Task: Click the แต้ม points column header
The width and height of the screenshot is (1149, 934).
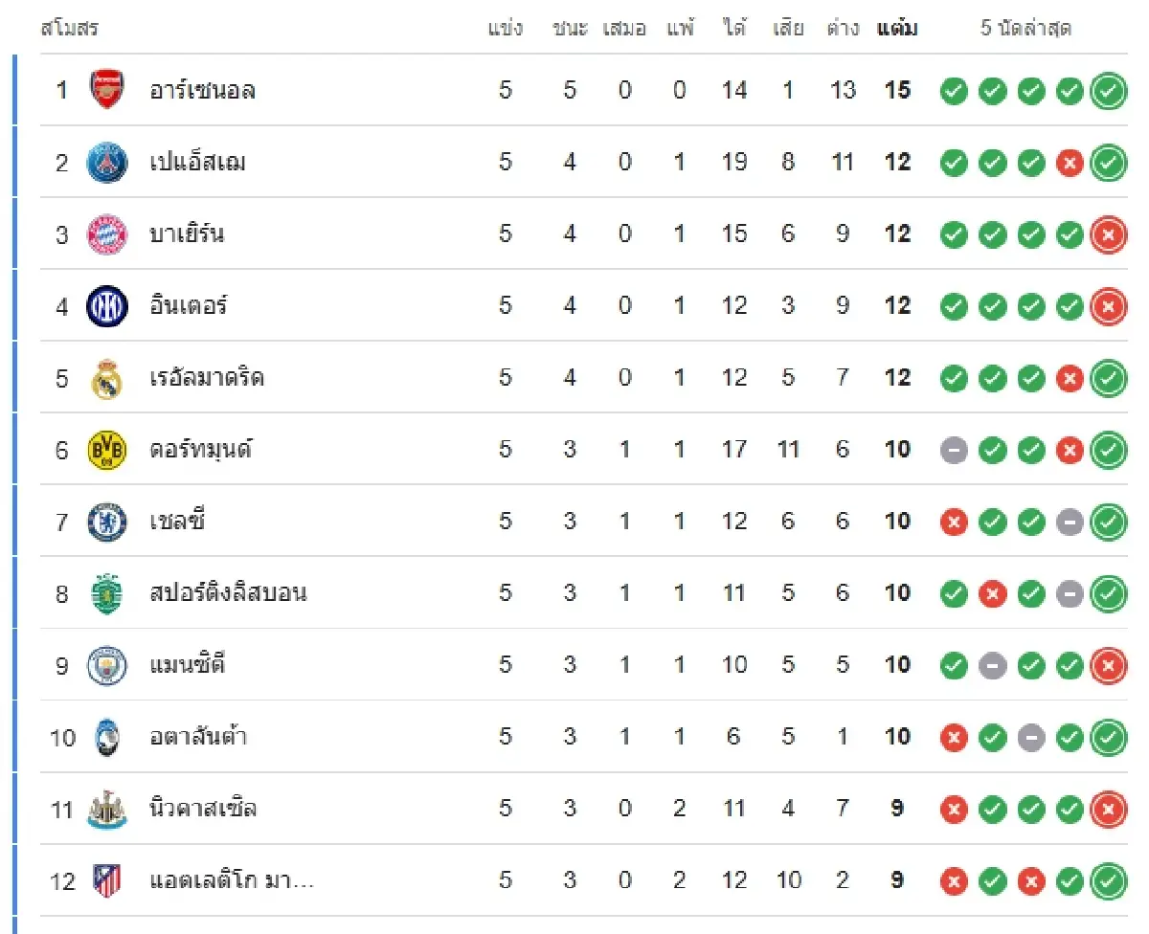Action: pyautogui.click(x=897, y=29)
